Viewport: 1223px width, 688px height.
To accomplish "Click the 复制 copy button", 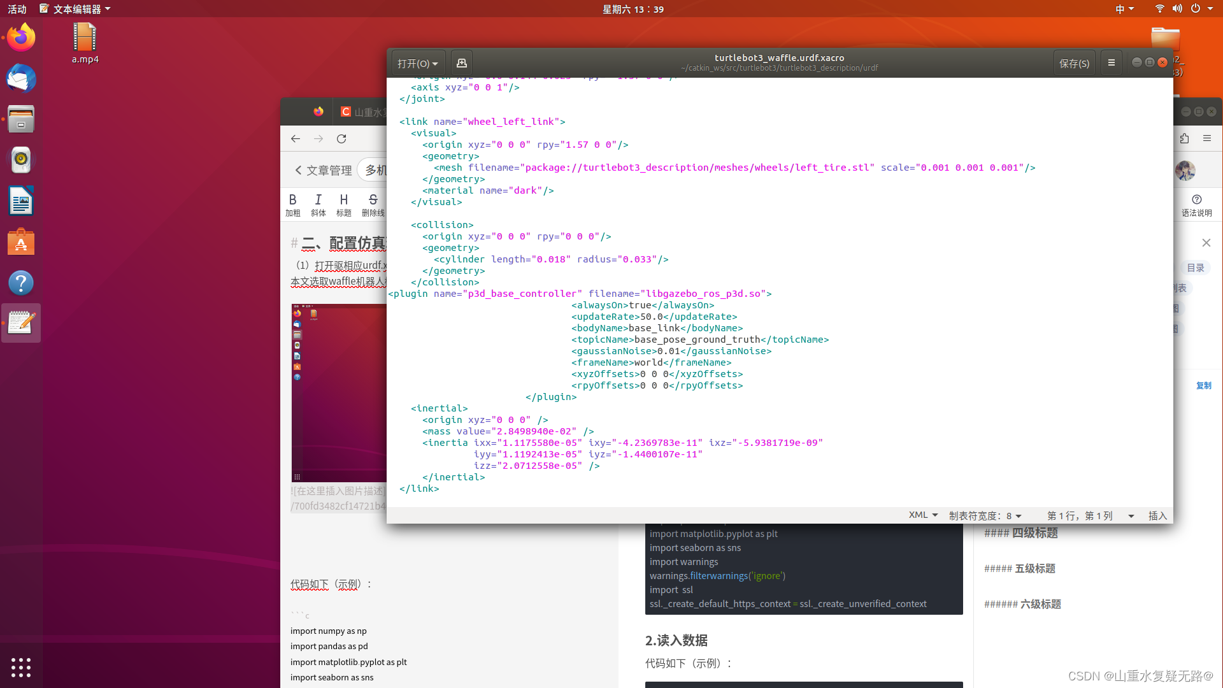I will tap(1204, 385).
